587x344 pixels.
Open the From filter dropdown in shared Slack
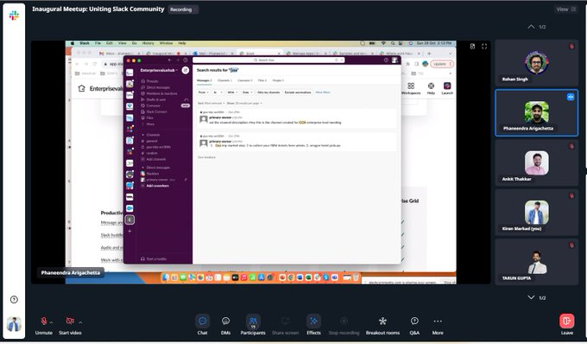tap(203, 92)
